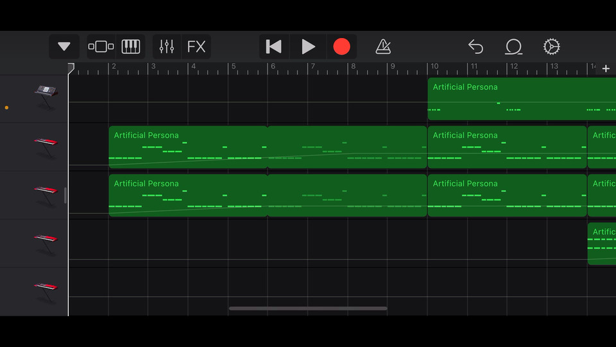This screenshot has height=347, width=616.
Task: Go to beginning of song
Action: [274, 46]
